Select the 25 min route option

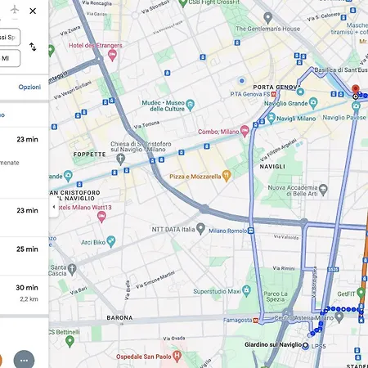tap(25, 256)
